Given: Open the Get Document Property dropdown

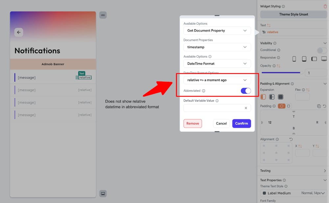Looking at the screenshot, I should (217, 31).
